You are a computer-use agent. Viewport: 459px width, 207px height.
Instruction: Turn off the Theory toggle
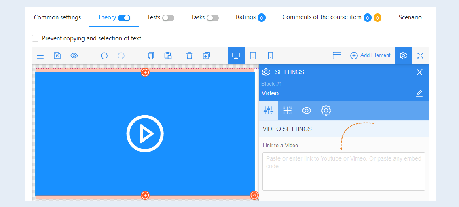[124, 18]
